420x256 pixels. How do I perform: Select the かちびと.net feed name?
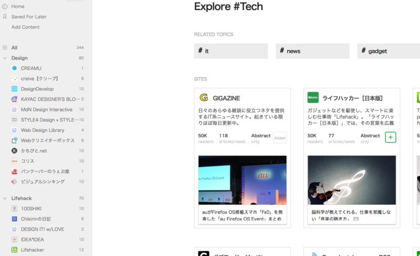[x=34, y=151]
